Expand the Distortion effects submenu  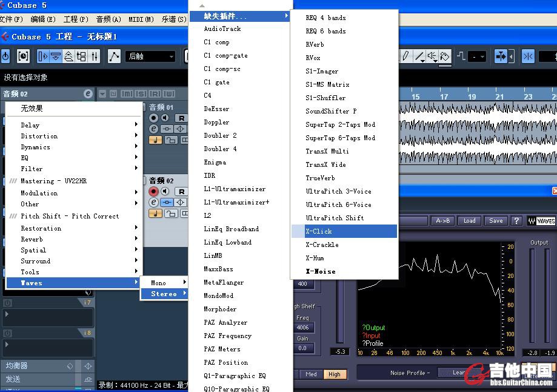(x=73, y=136)
